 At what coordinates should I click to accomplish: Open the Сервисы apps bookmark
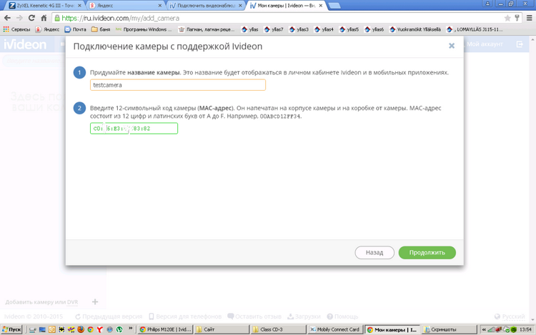(16, 29)
